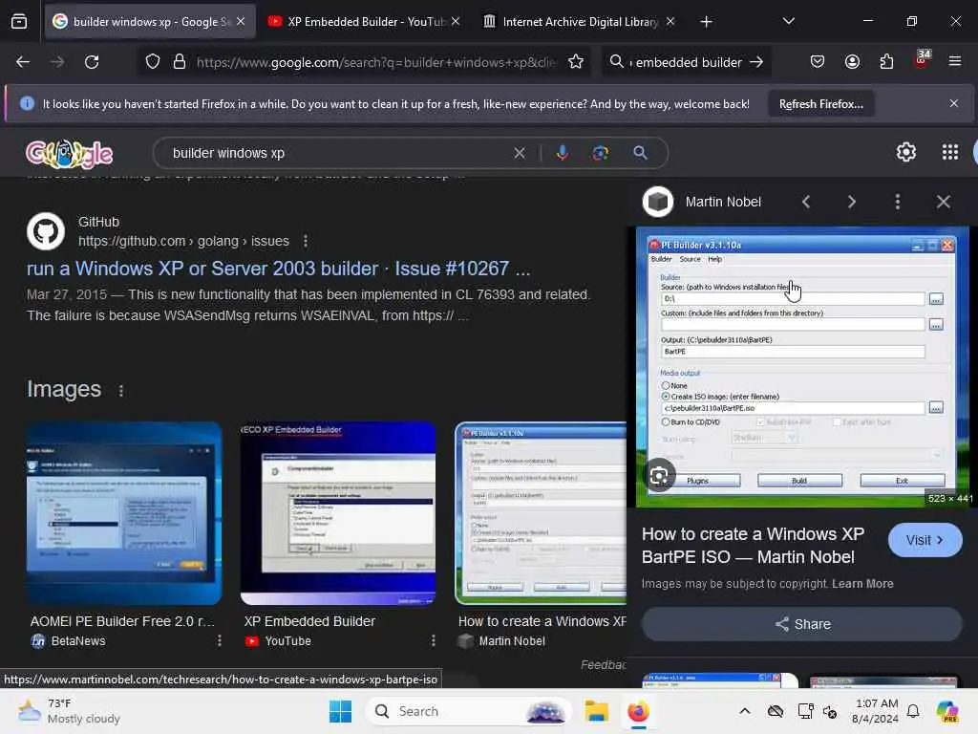Open the Firefox hamburger menu
This screenshot has width=978, height=734.
(x=955, y=62)
